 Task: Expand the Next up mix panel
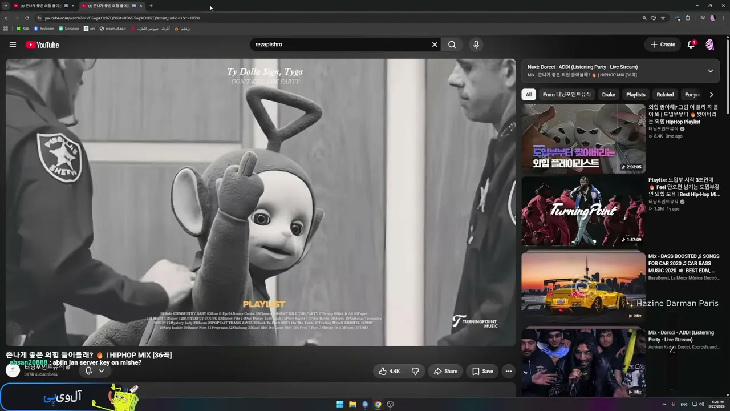coord(711,71)
